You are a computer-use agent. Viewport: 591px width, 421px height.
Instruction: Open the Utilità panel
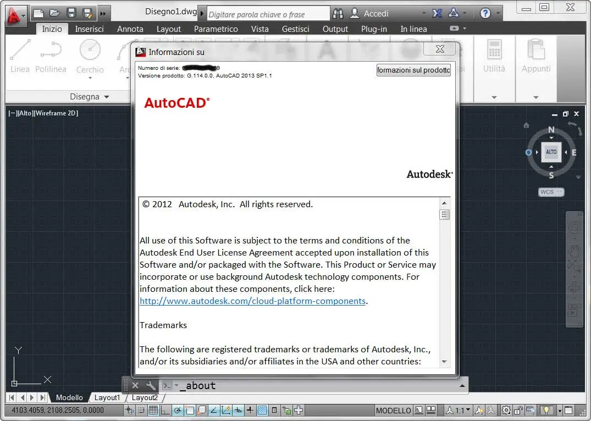494,56
